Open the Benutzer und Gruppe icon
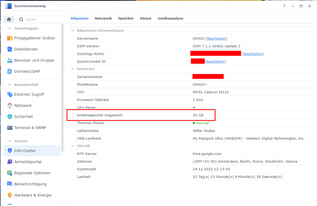The image size is (317, 206). click(10, 60)
